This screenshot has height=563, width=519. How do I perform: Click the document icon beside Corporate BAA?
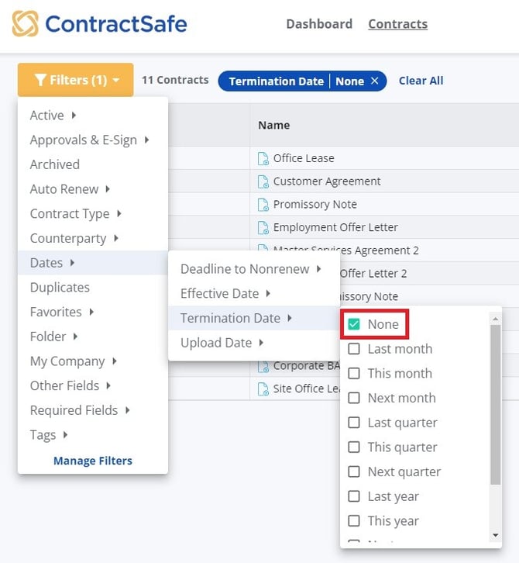coord(263,366)
